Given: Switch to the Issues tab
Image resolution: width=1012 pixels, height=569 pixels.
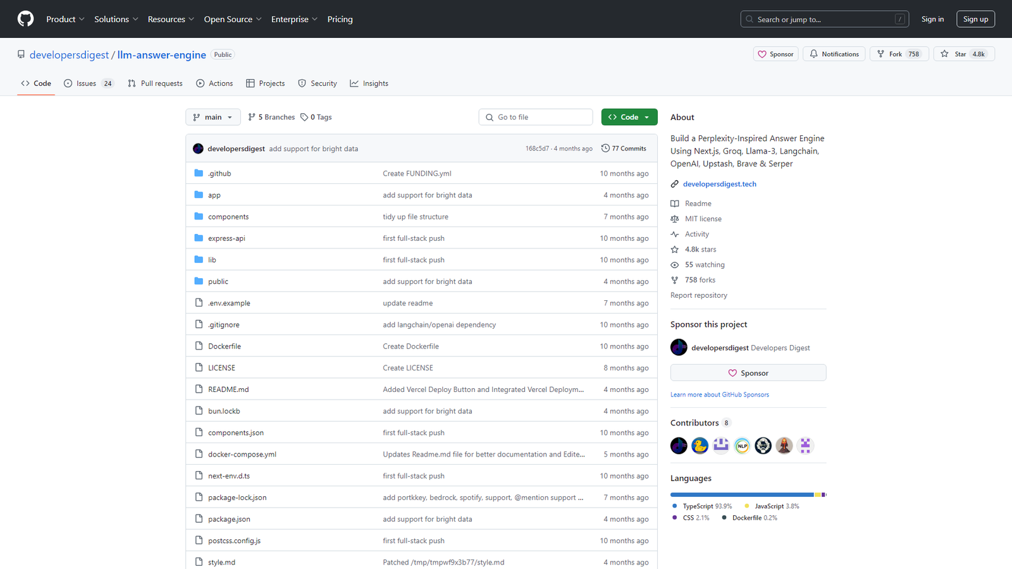Looking at the screenshot, I should click(x=89, y=83).
